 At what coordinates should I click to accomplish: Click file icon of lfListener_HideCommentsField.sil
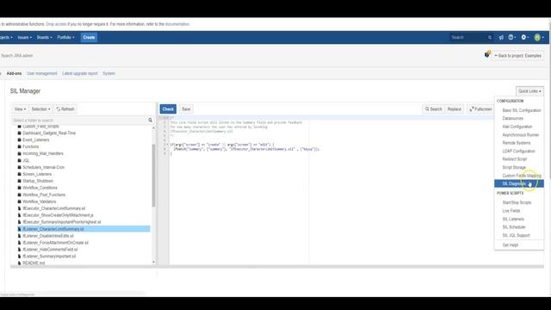point(19,250)
